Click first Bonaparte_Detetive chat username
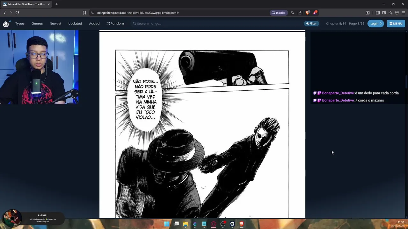The width and height of the screenshot is (408, 229). (338, 93)
